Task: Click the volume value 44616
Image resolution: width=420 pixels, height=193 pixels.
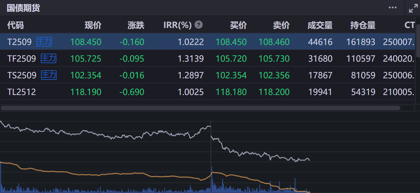Action: [320, 42]
